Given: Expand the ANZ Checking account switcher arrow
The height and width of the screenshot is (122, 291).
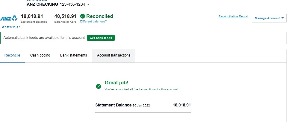Looking at the screenshot, I should click(x=88, y=5).
